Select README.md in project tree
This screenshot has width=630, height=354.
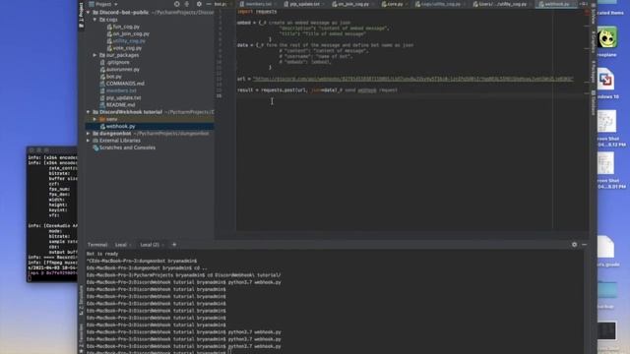coord(116,105)
